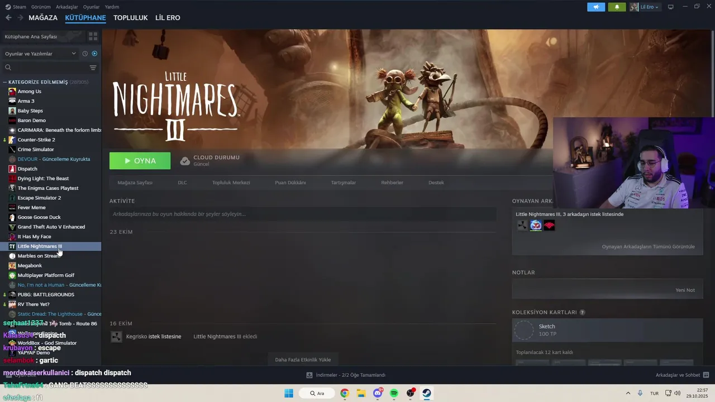Select PUBG: BATTLEGROUNDS icon
This screenshot has height=402, width=715.
pos(12,295)
